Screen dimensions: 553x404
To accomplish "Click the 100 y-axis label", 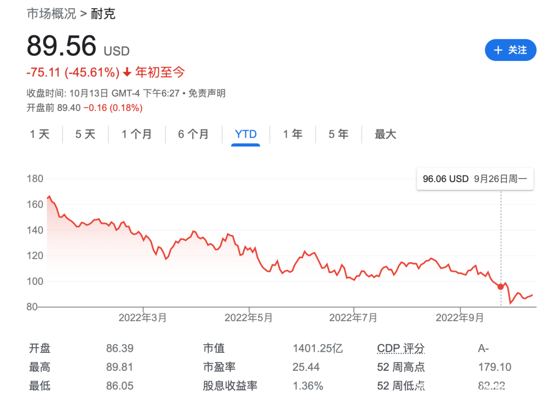I will [35, 281].
